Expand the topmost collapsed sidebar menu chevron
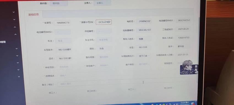Image resolution: width=234 pixels, height=105 pixels. [x=14, y=12]
